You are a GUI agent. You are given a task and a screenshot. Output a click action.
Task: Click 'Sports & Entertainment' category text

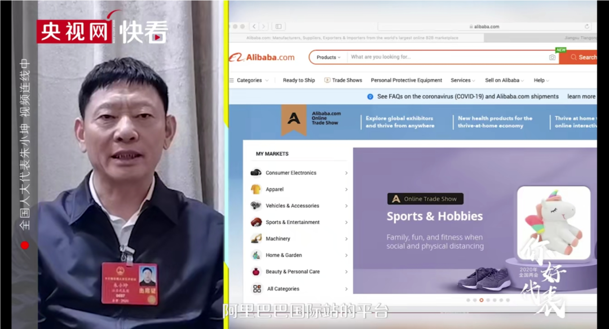point(293,223)
